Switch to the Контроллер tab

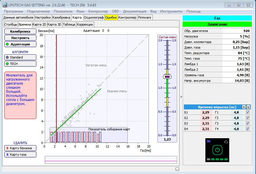point(127,17)
